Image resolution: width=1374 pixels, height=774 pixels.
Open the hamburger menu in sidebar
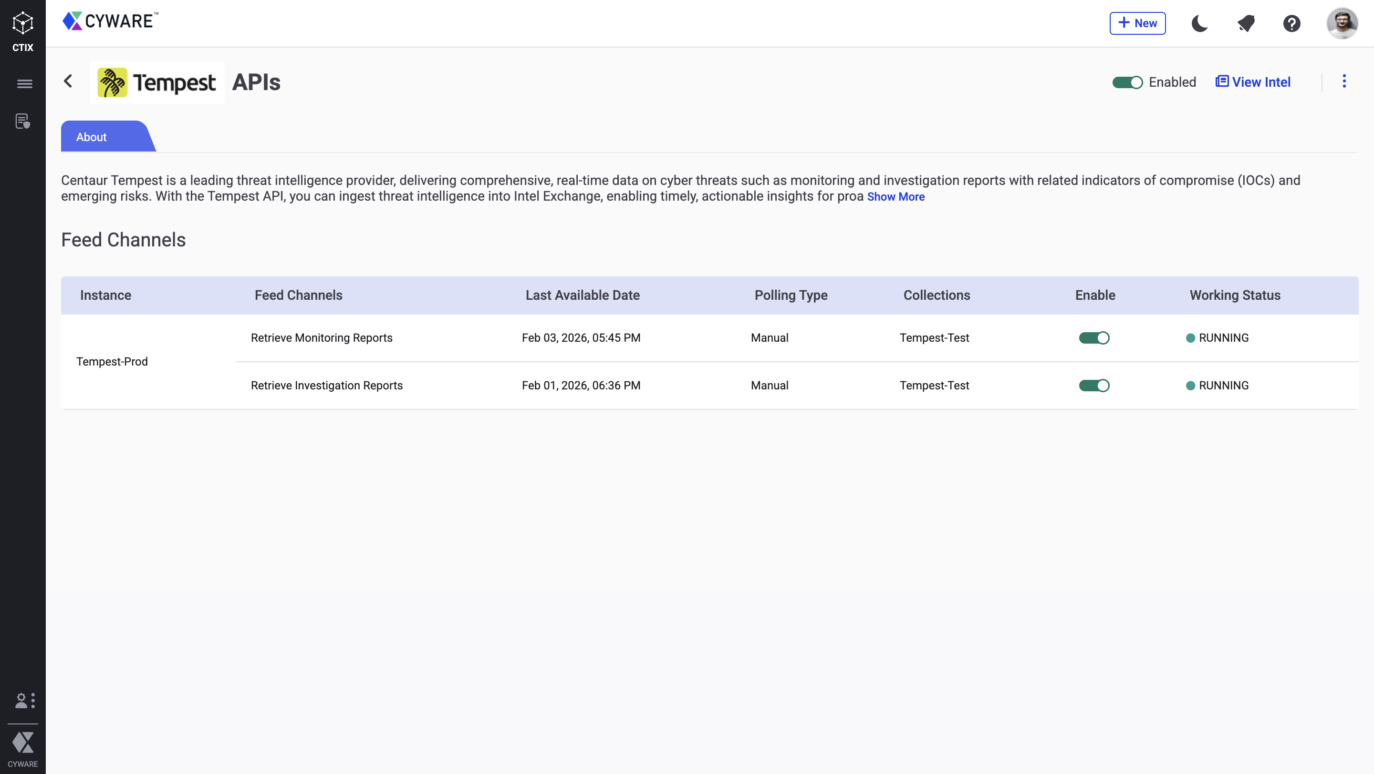(24, 83)
